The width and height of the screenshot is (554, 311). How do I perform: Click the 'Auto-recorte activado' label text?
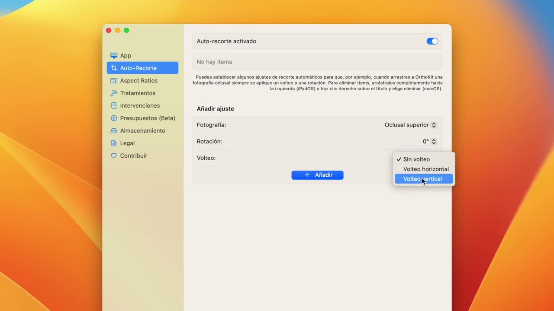click(226, 41)
